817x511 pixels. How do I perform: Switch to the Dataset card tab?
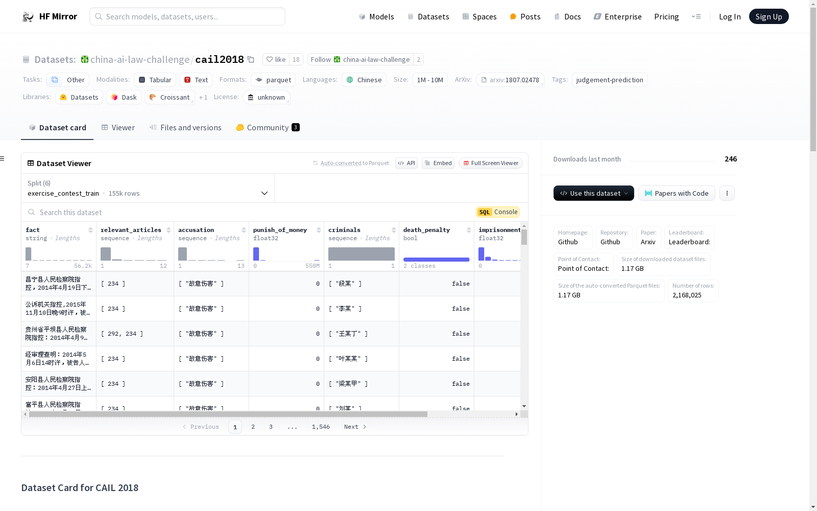(x=57, y=128)
